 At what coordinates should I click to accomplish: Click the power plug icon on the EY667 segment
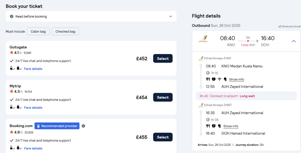(219, 126)
